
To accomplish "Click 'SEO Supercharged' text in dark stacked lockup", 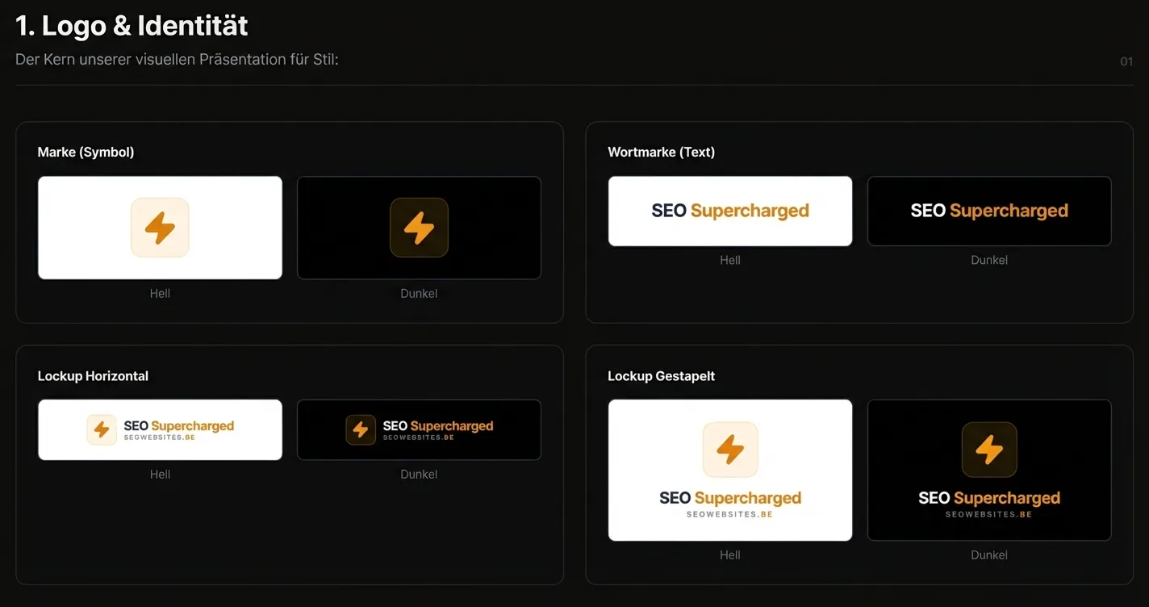I will (x=989, y=498).
